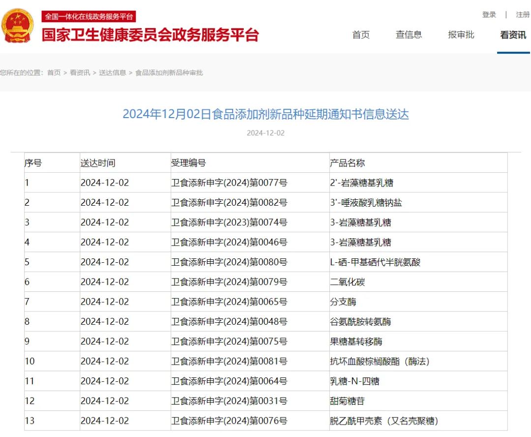The width and height of the screenshot is (531, 437).
Task: Click the 送达时间 column header
Action: coord(98,163)
